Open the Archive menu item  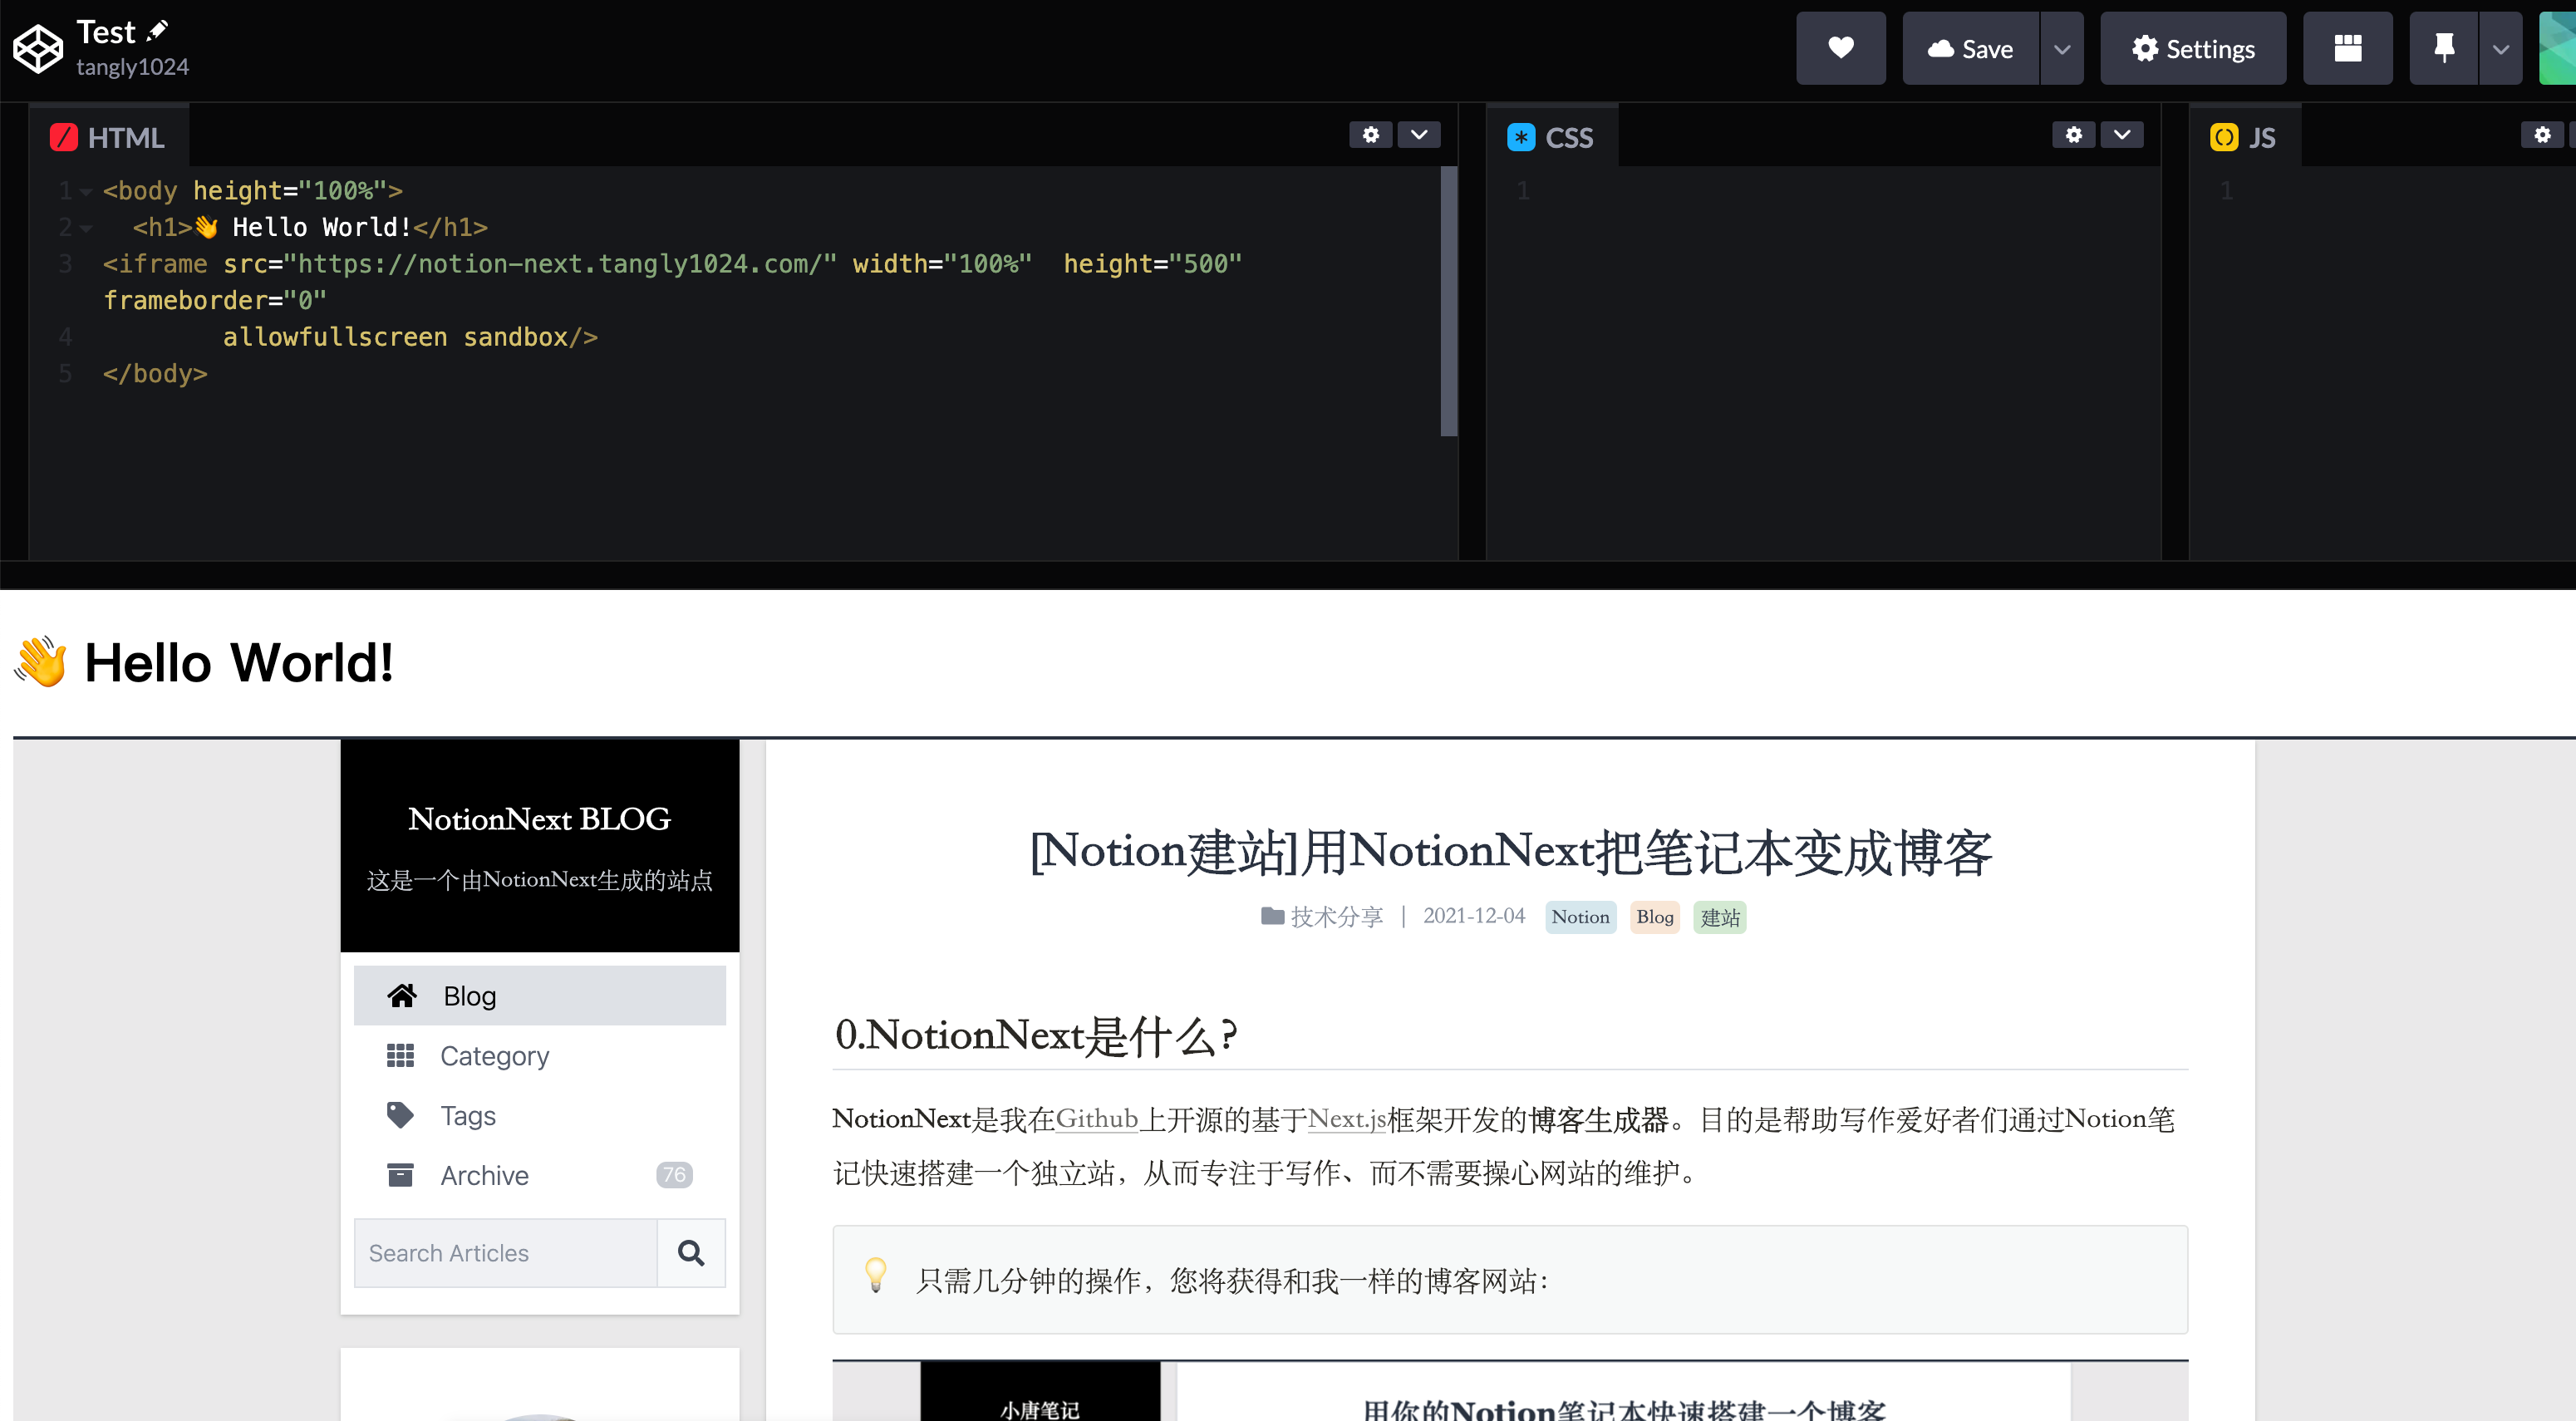tap(540, 1175)
